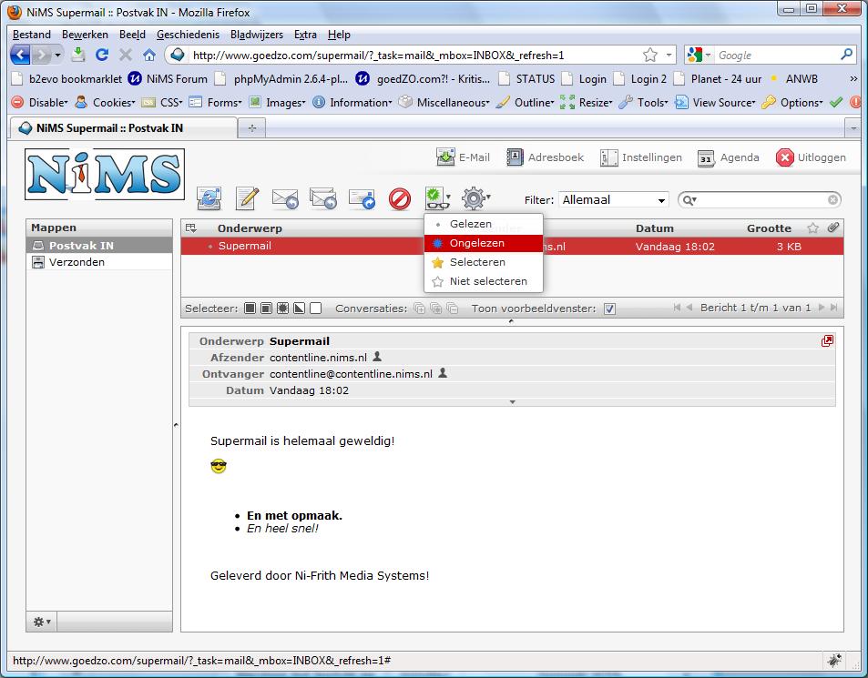Compose a new message with pencil icon
Viewport: 868px width, 678px height.
(x=247, y=198)
